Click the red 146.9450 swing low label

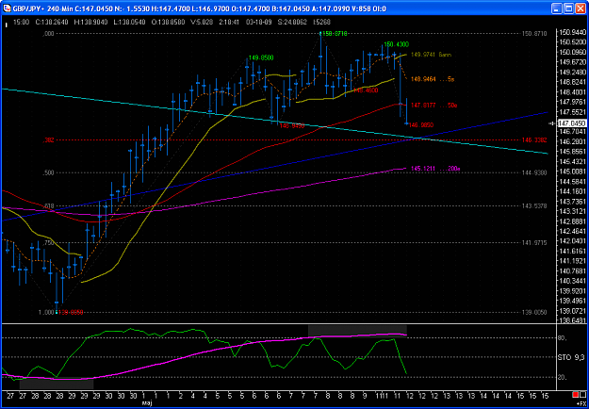click(x=292, y=126)
